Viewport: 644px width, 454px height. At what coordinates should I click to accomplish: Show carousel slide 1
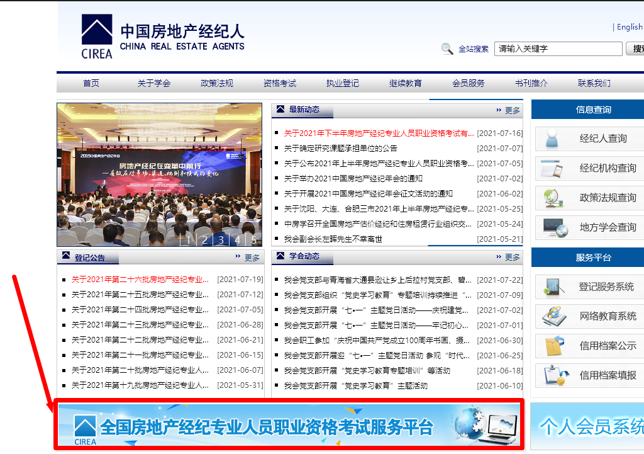188,240
